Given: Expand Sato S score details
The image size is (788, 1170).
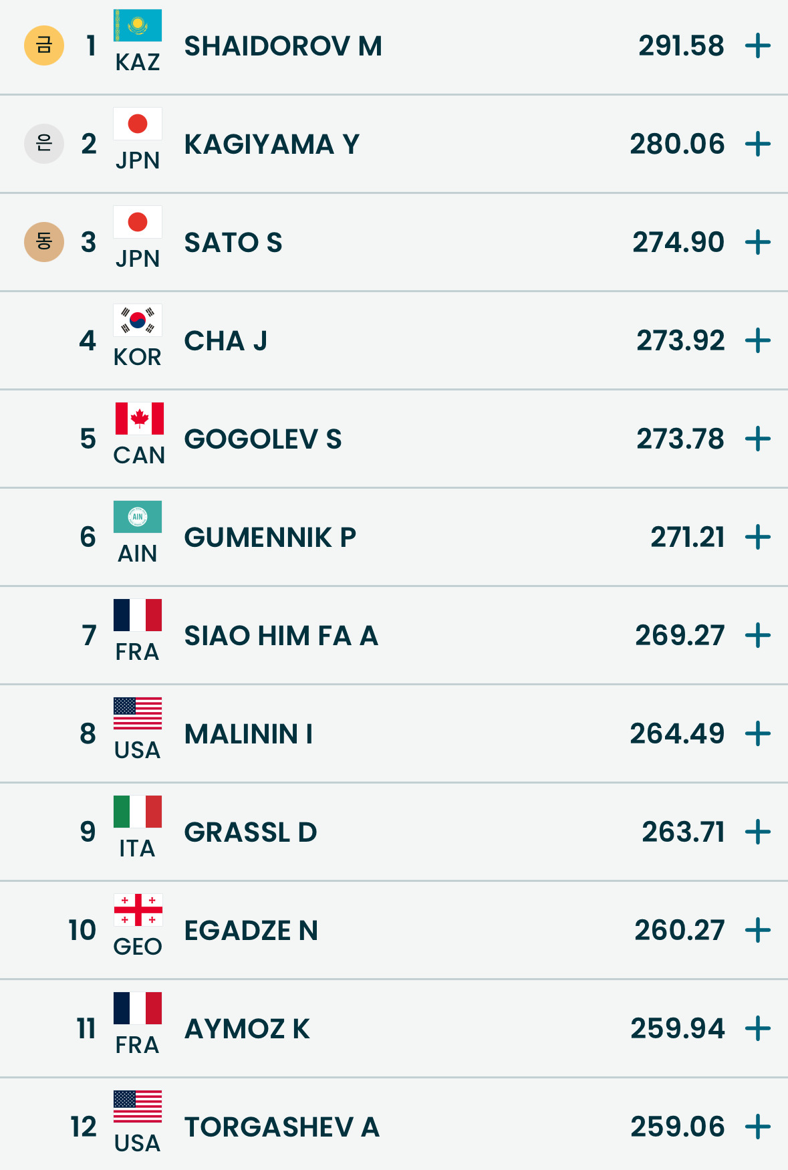Looking at the screenshot, I should coord(758,243).
